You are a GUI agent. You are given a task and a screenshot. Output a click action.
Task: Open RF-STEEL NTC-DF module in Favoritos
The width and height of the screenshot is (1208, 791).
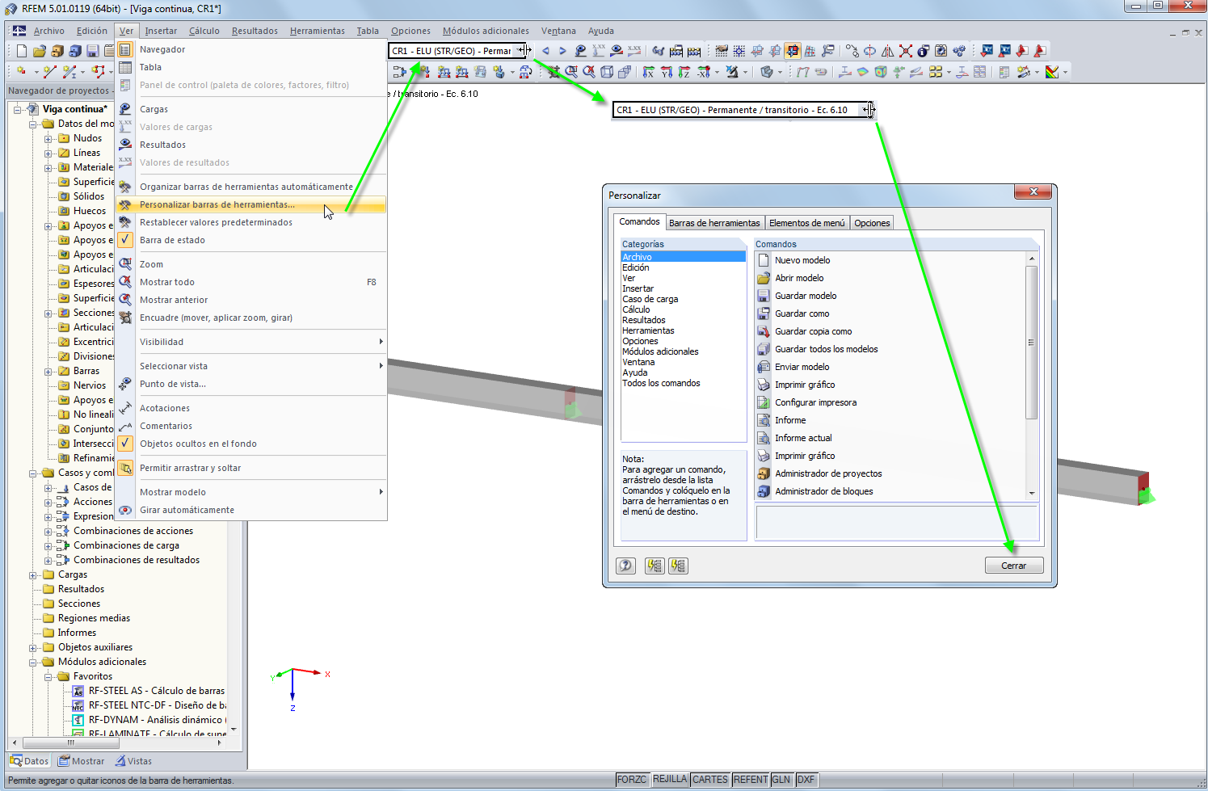coord(156,705)
